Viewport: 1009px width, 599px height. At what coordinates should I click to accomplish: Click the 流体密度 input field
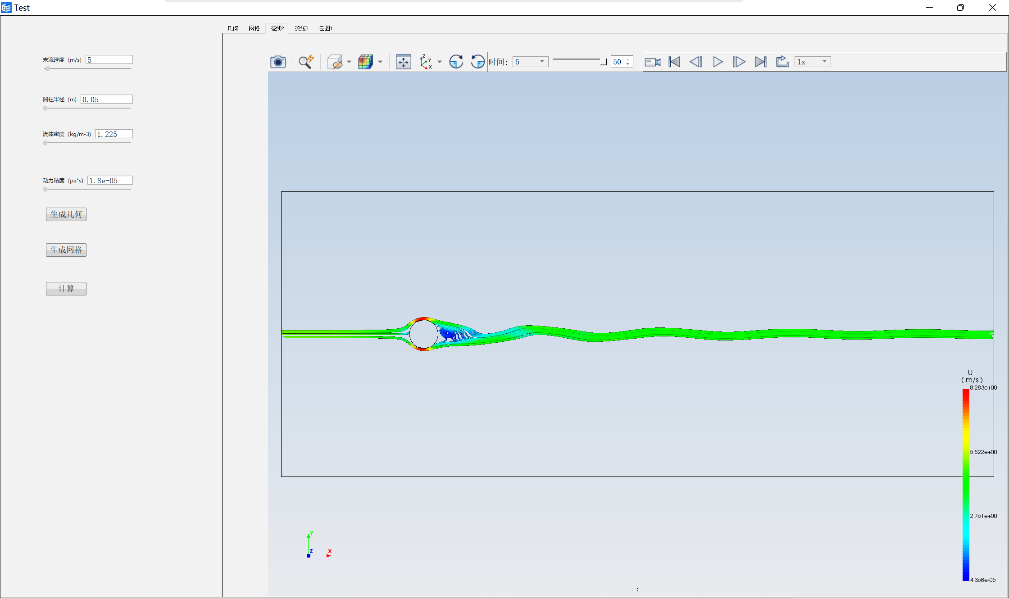[114, 134]
